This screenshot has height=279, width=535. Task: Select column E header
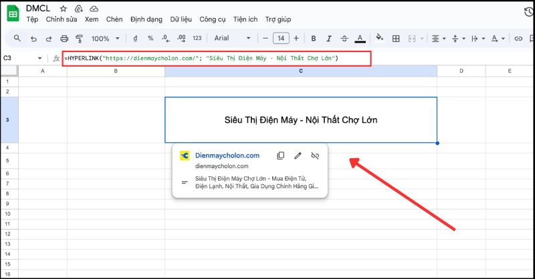[510, 71]
